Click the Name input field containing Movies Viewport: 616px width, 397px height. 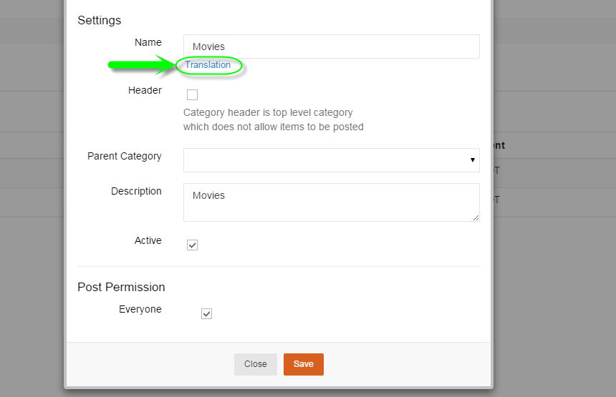coord(331,46)
